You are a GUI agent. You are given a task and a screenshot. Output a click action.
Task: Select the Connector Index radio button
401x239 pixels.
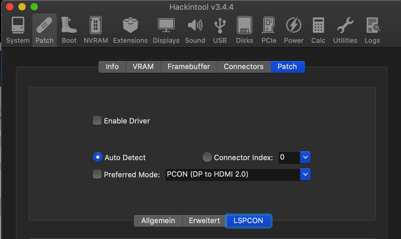pyautogui.click(x=207, y=157)
